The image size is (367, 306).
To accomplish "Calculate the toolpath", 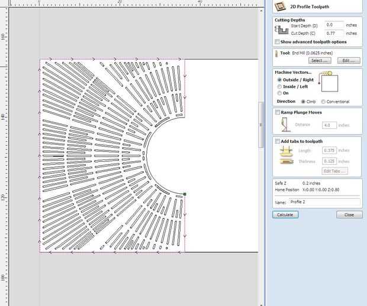I will (285, 214).
